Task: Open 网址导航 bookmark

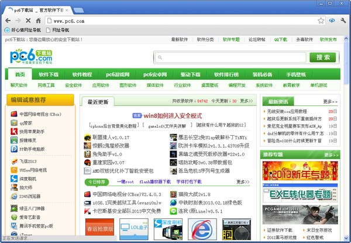Action: click(x=57, y=30)
